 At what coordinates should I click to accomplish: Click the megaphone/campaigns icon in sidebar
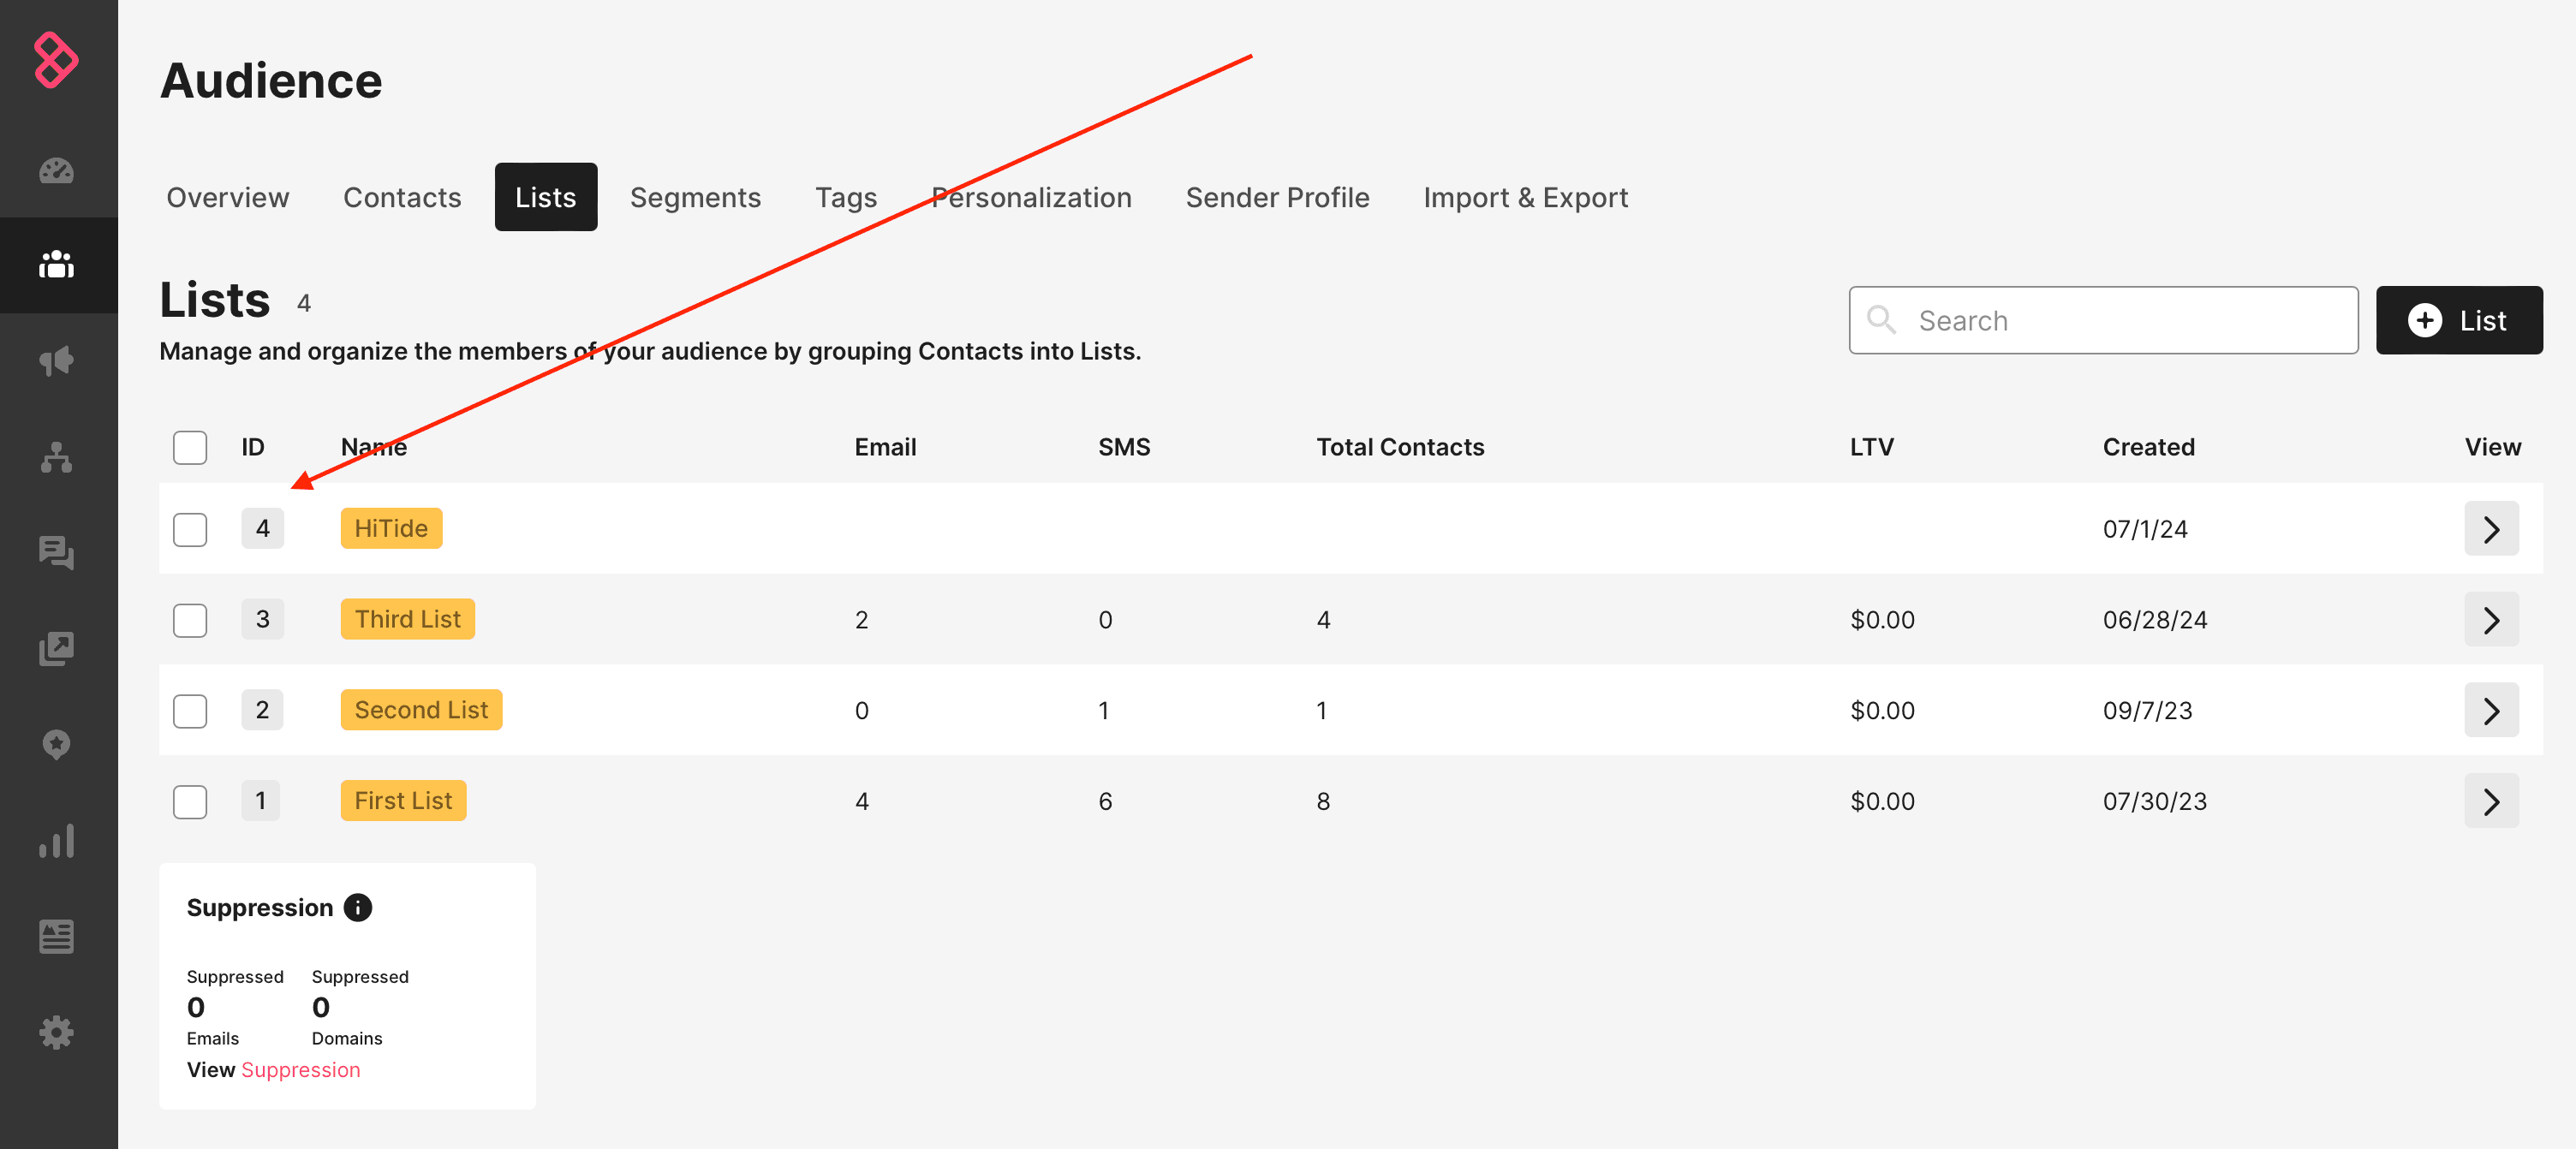click(57, 361)
